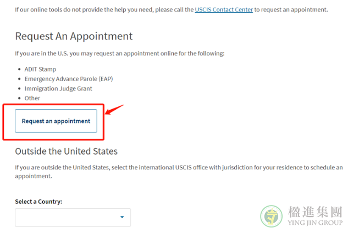Image resolution: width=348 pixels, height=233 pixels.
Task: Focus the empty Select a Country field
Action: 73,218
